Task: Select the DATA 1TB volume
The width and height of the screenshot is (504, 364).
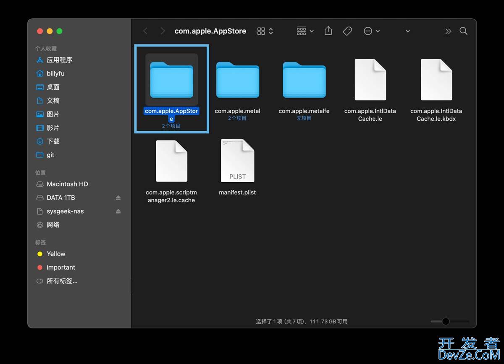Action: point(61,198)
